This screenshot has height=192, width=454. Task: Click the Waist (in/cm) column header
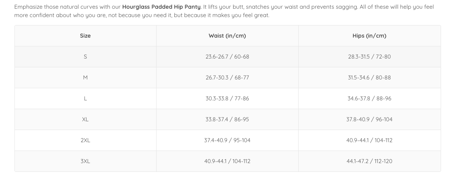pos(227,36)
